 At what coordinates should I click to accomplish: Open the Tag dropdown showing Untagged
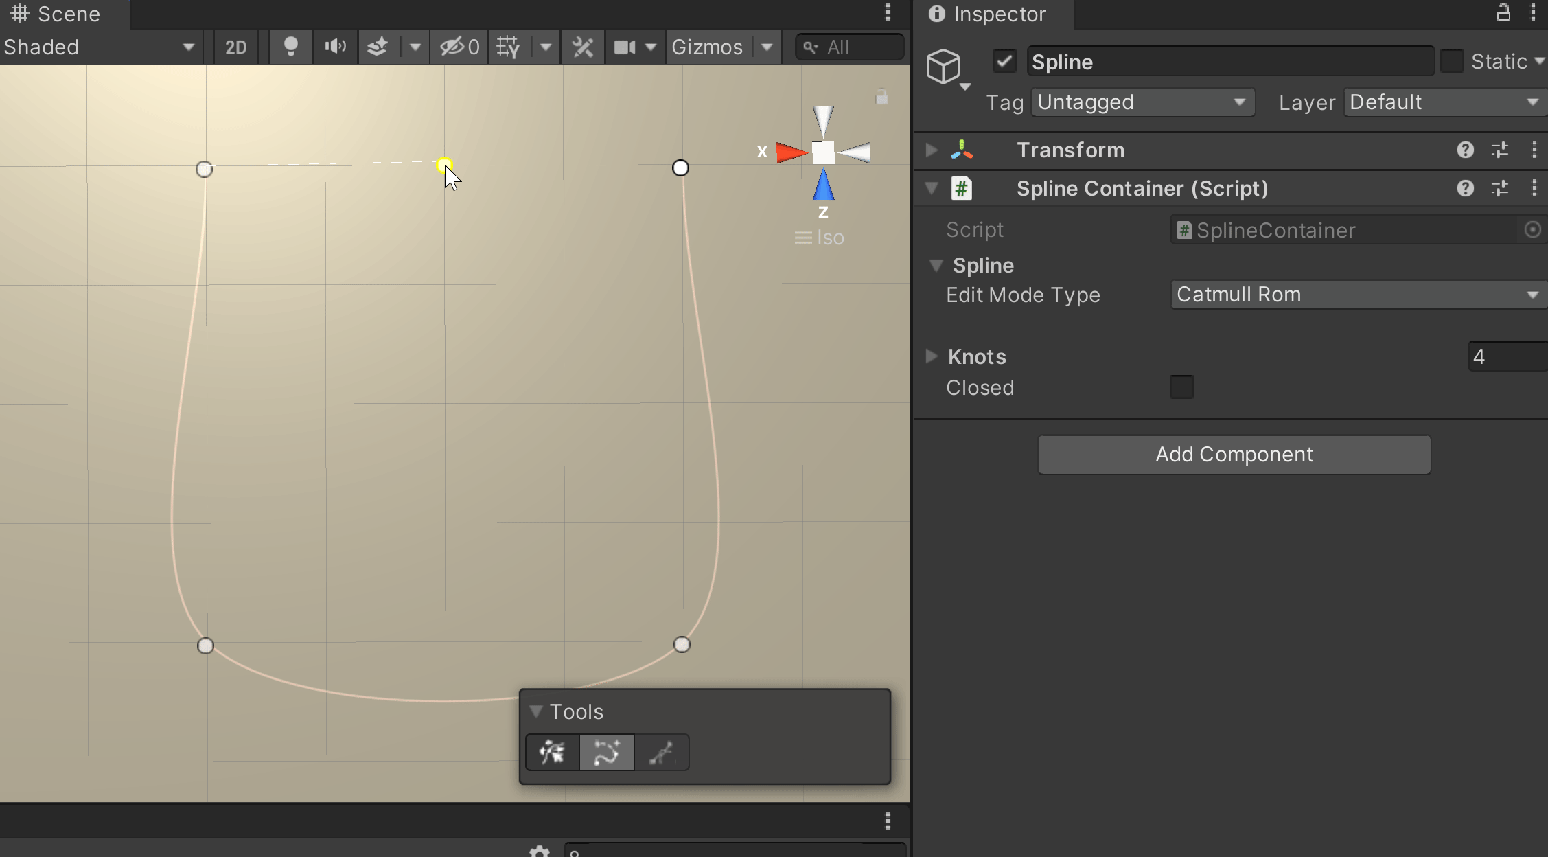click(x=1142, y=102)
